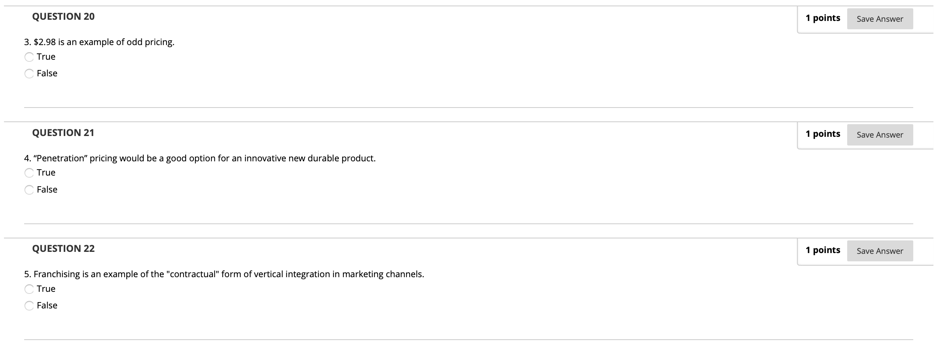
Task: Click the 1 points label of Question 22
Action: (x=823, y=250)
